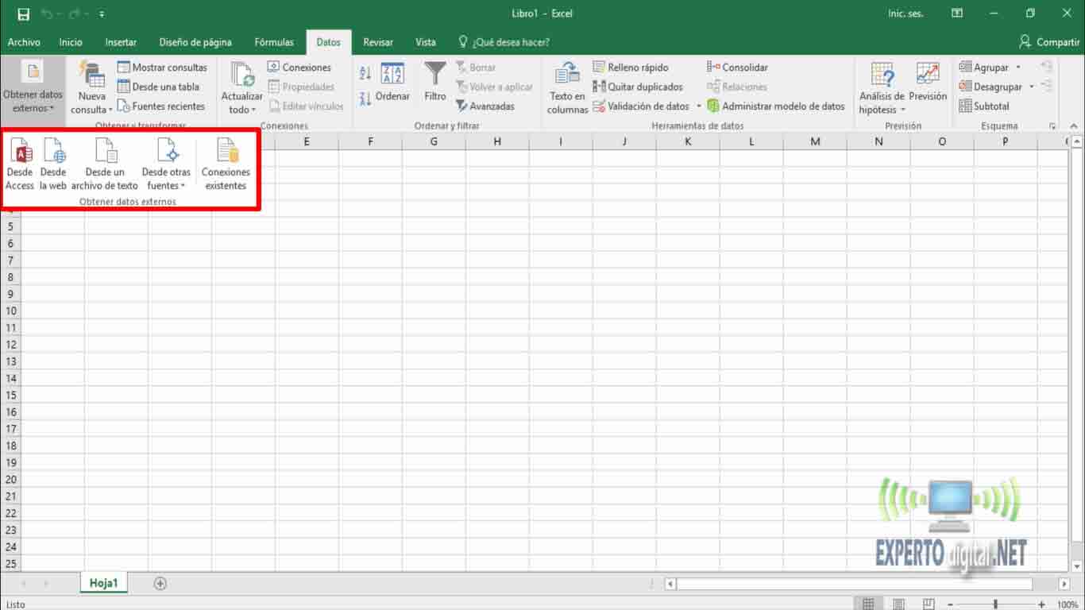Click the Filtro funnel icon

(x=434, y=75)
